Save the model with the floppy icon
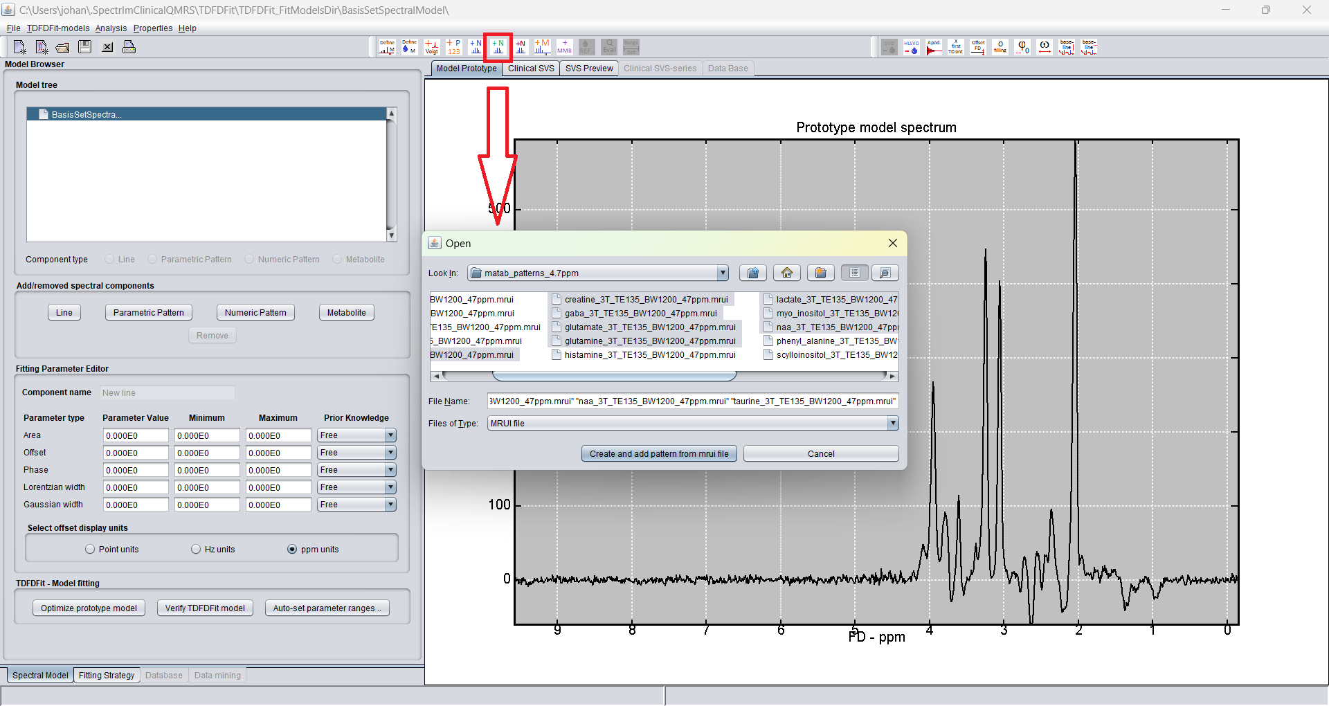 [x=85, y=47]
